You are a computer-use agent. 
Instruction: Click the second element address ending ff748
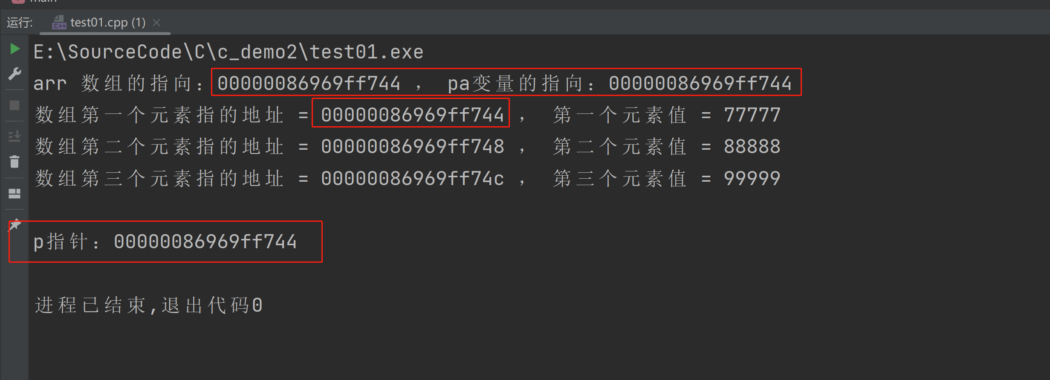[412, 147]
